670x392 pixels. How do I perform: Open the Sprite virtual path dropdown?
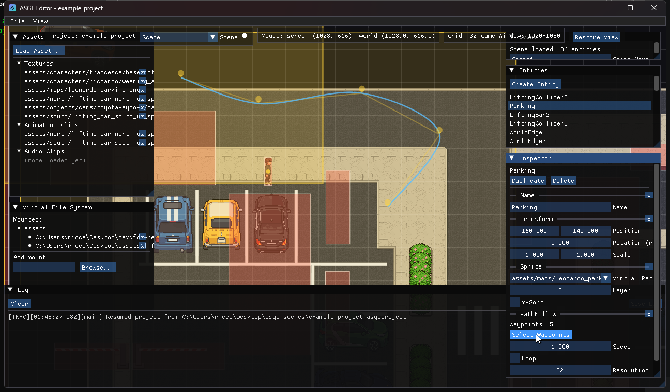[560, 278]
